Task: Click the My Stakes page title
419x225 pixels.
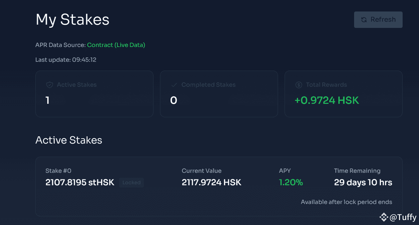Action: pyautogui.click(x=72, y=20)
